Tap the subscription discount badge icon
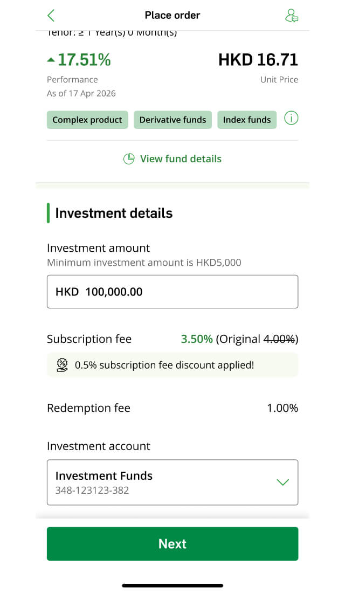 pos(62,365)
